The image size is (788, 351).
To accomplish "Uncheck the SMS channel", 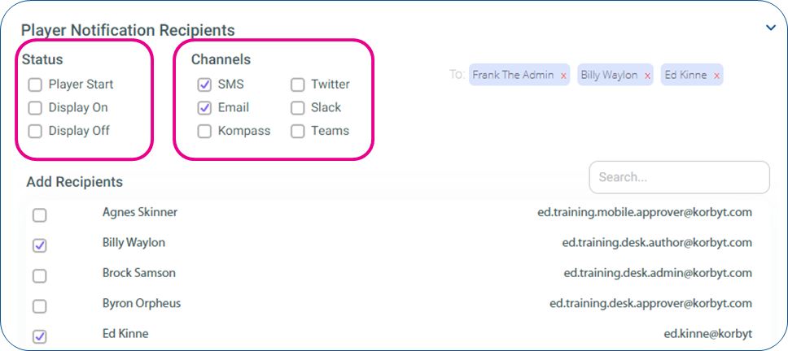I will (x=204, y=84).
